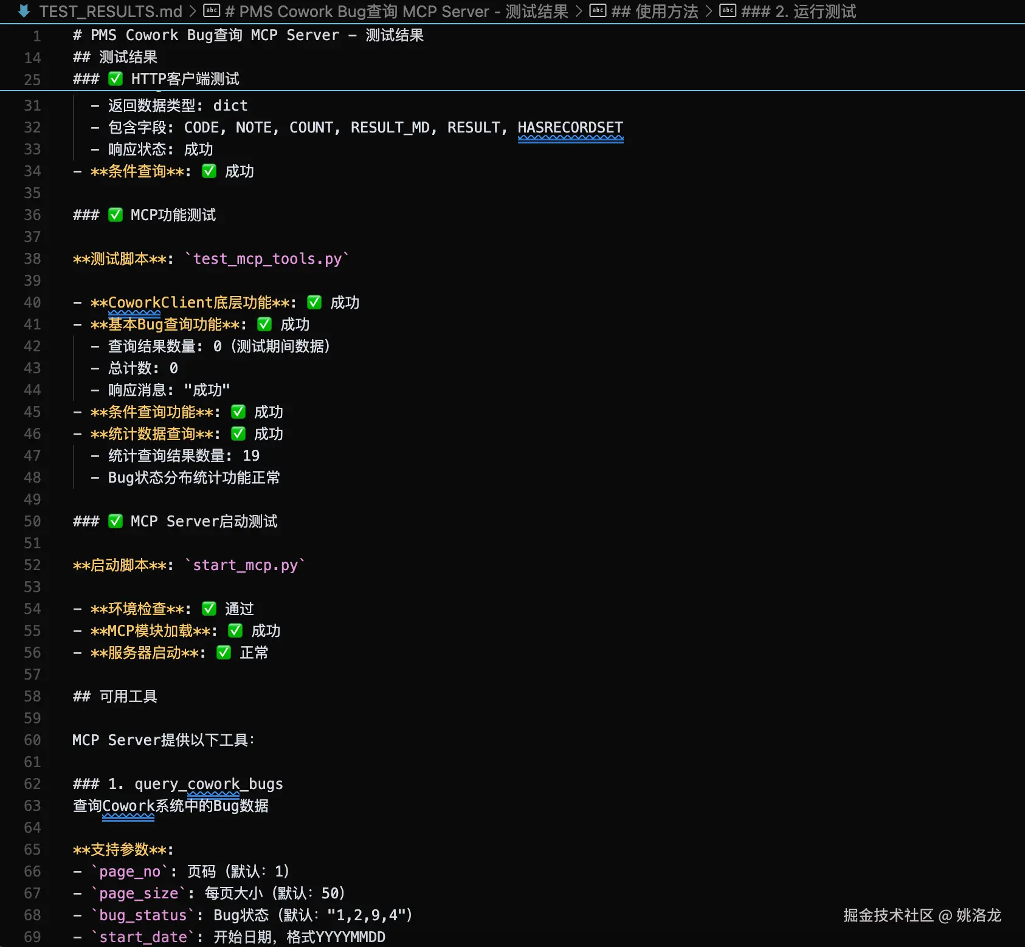Click the text '查询Cowork系统中的Bug数据'

[x=171, y=806]
